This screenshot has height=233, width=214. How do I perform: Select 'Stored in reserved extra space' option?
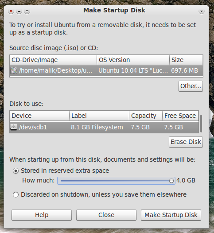pyautogui.click(x=16, y=171)
